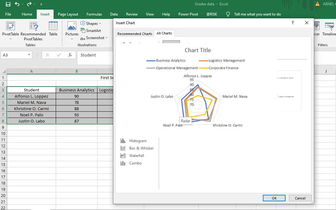Open the Help ribbon tab
Viewport: 336px width, 210px height.
click(x=166, y=14)
